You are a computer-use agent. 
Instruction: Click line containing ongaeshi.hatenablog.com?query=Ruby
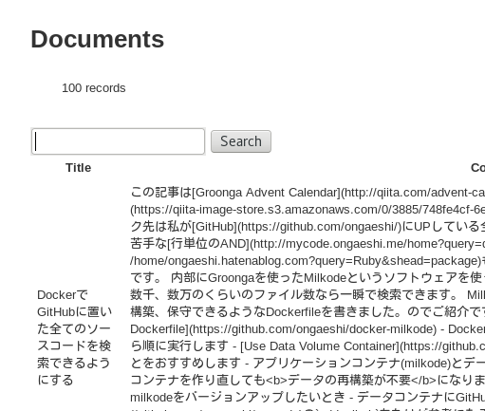point(308,261)
